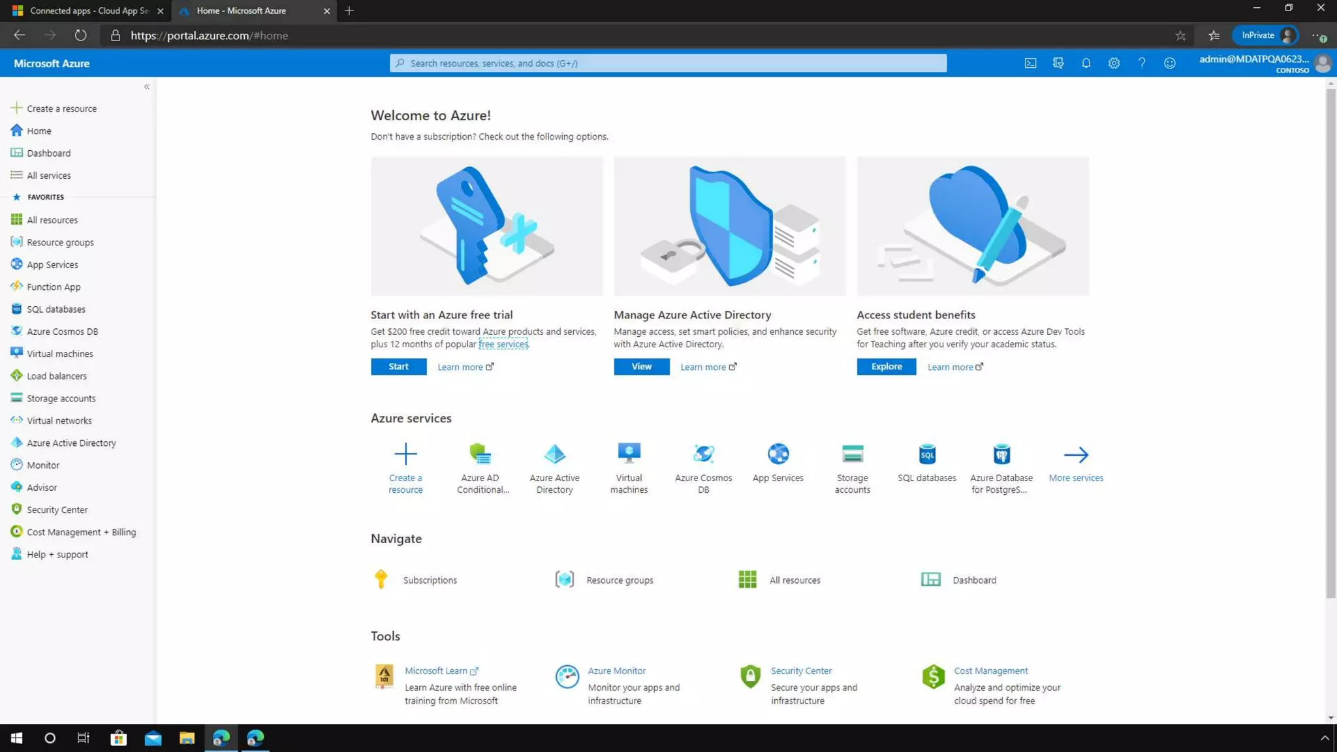Click the free services link

pyautogui.click(x=503, y=344)
